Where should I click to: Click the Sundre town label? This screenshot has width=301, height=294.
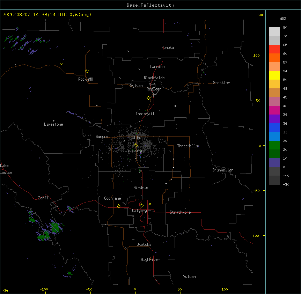point(102,137)
